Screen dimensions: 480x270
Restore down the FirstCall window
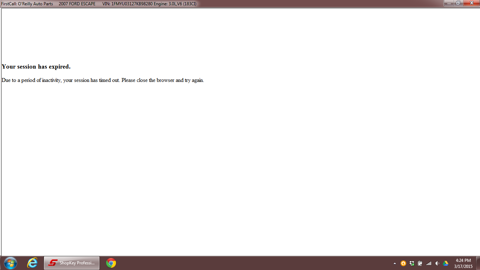[x=458, y=3]
